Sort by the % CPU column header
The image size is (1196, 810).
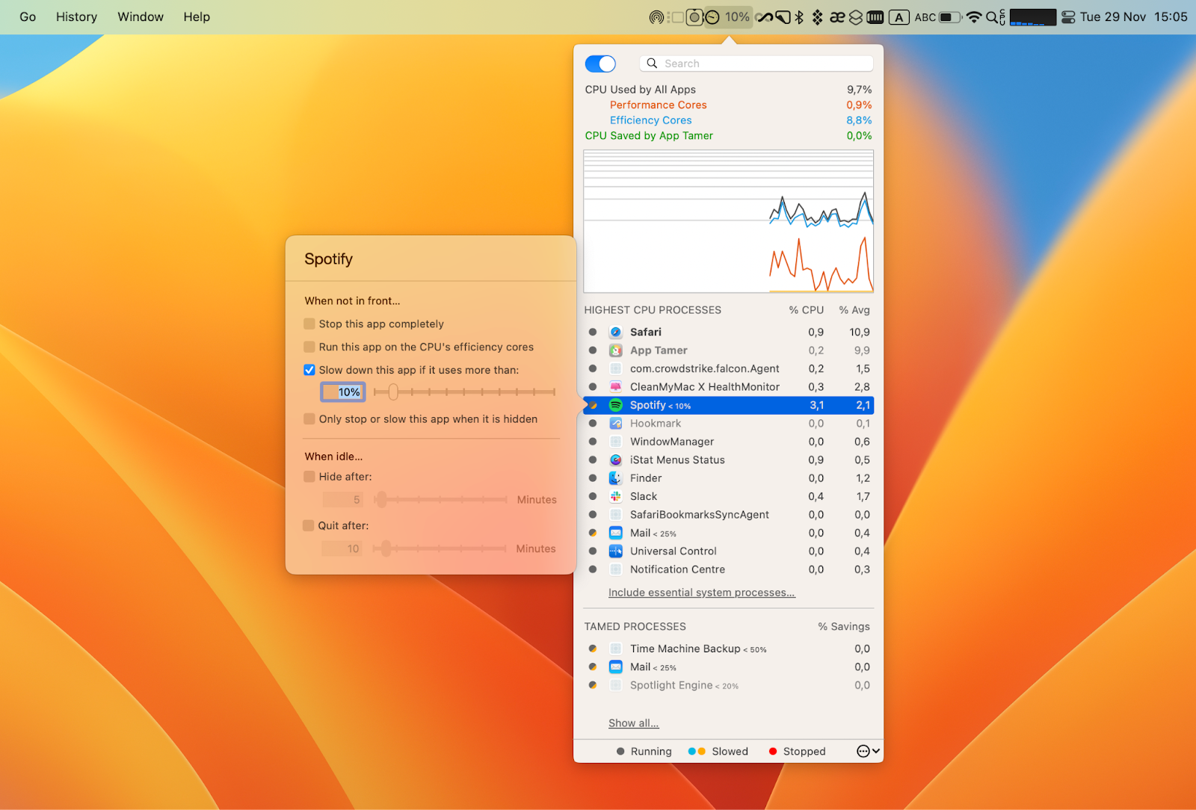[x=806, y=310]
